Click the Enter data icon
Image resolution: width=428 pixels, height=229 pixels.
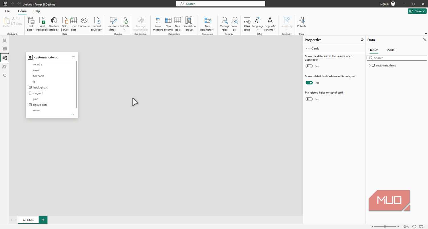tap(74, 20)
